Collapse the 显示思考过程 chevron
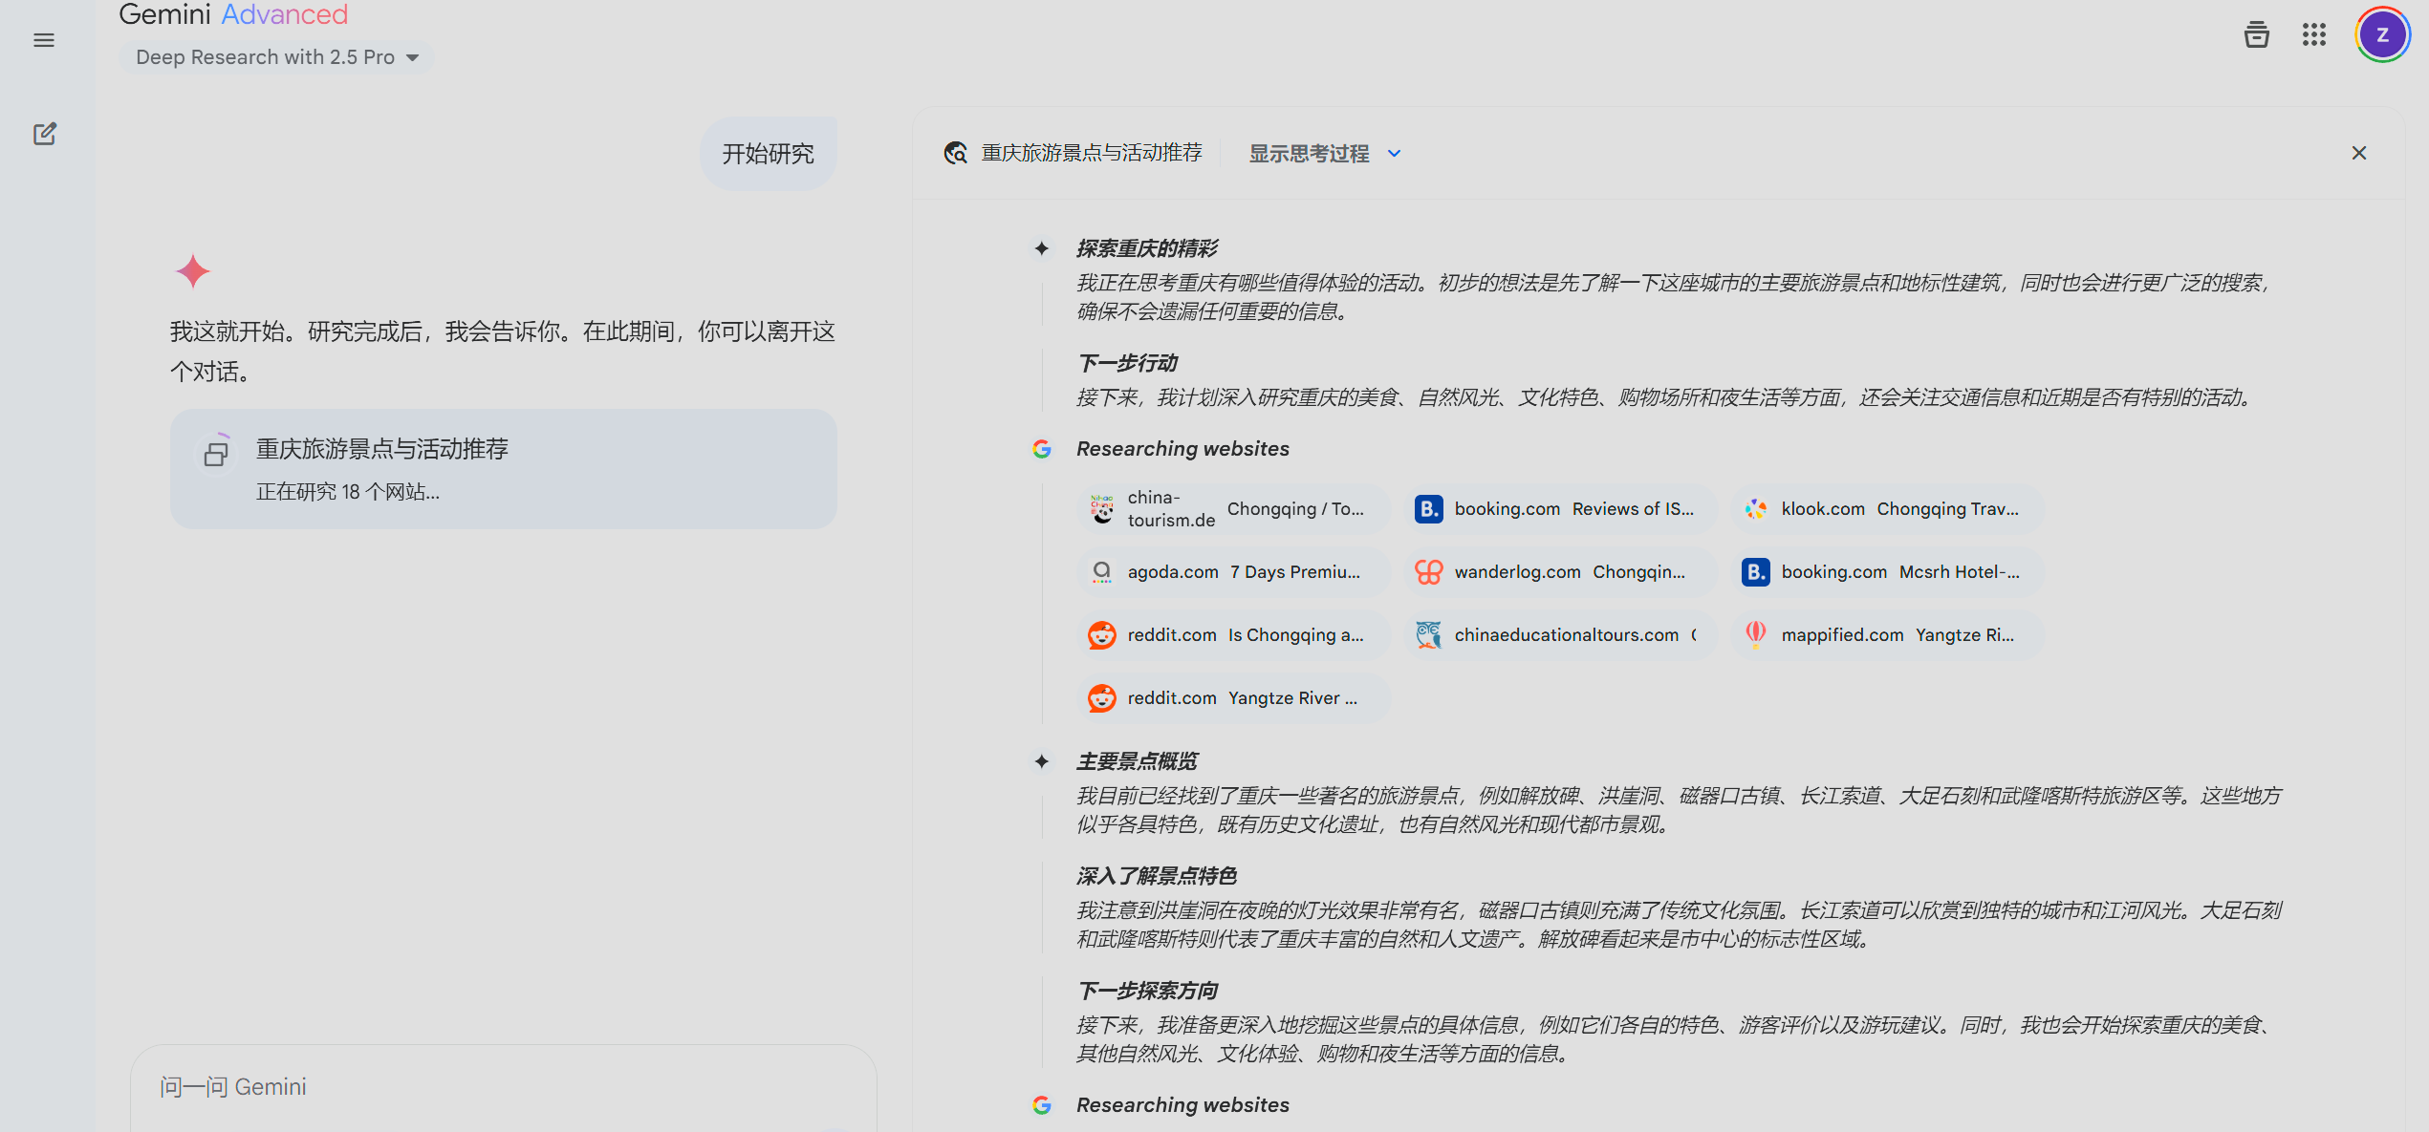This screenshot has width=2429, height=1132. click(1395, 153)
